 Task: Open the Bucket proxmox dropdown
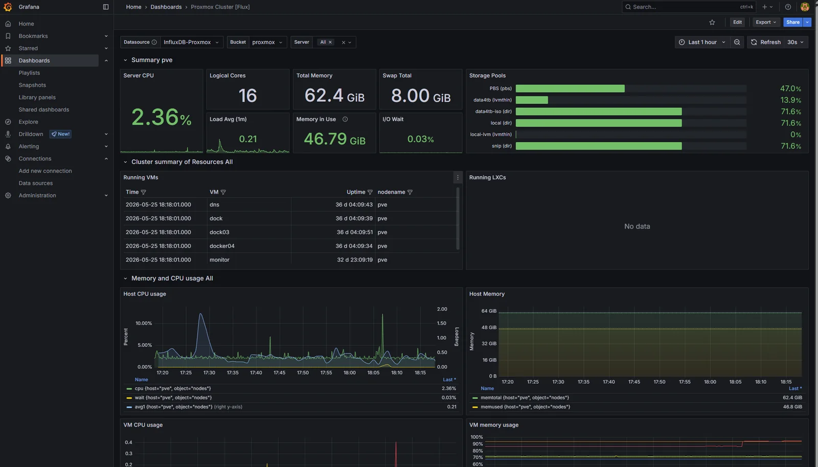click(x=267, y=42)
